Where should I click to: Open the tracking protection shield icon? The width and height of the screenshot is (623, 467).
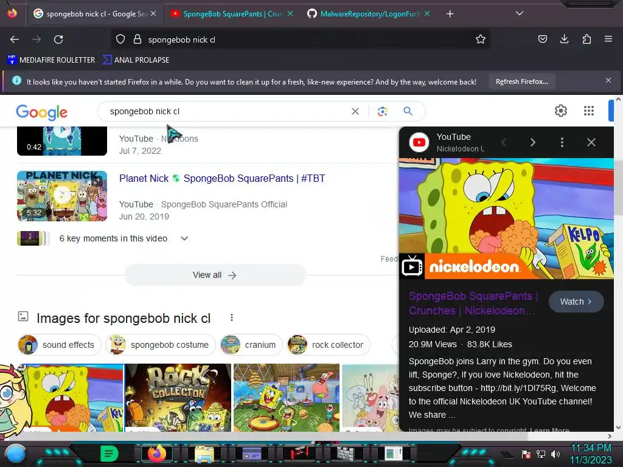tap(120, 40)
